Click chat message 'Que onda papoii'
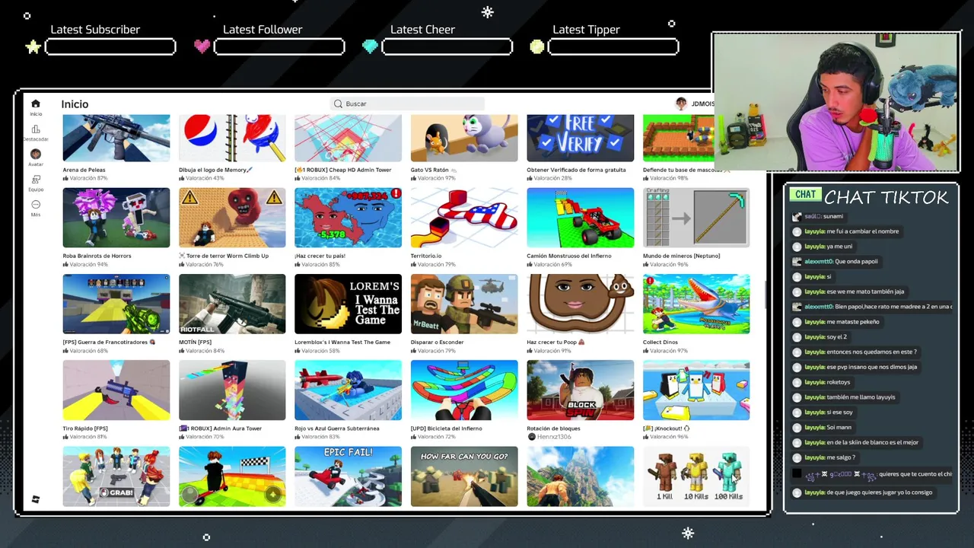The image size is (974, 548). 856,261
